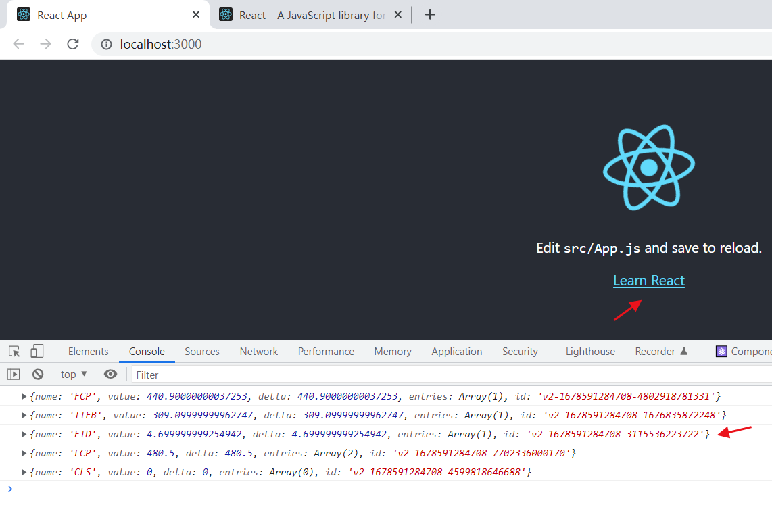Viewport: 772px width, 505px height.
Task: Reload the localhost page
Action: point(72,44)
